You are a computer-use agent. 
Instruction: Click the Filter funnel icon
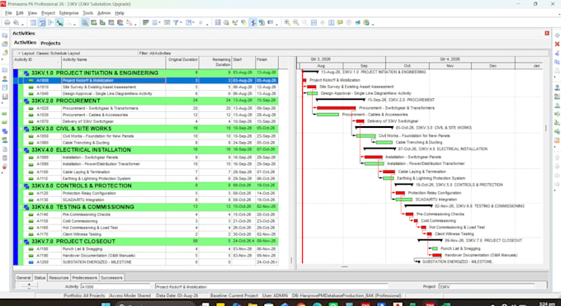tap(176, 22)
